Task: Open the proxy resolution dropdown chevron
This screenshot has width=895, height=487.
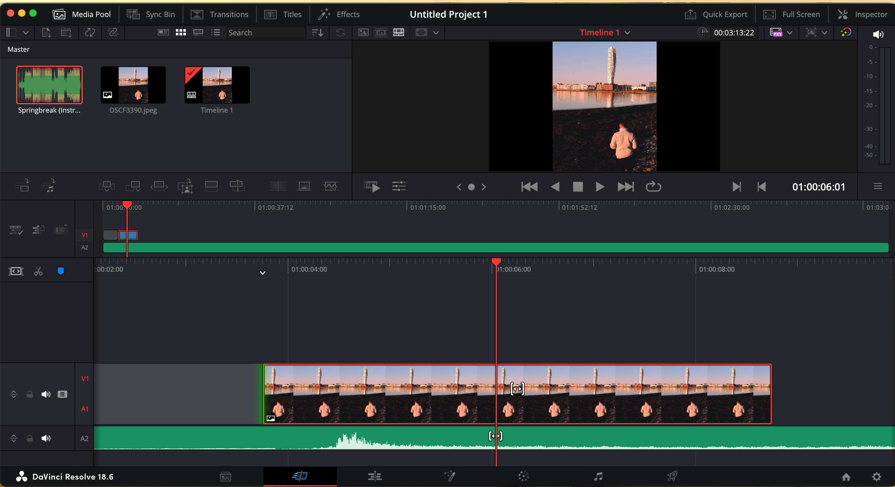Action: click(790, 32)
